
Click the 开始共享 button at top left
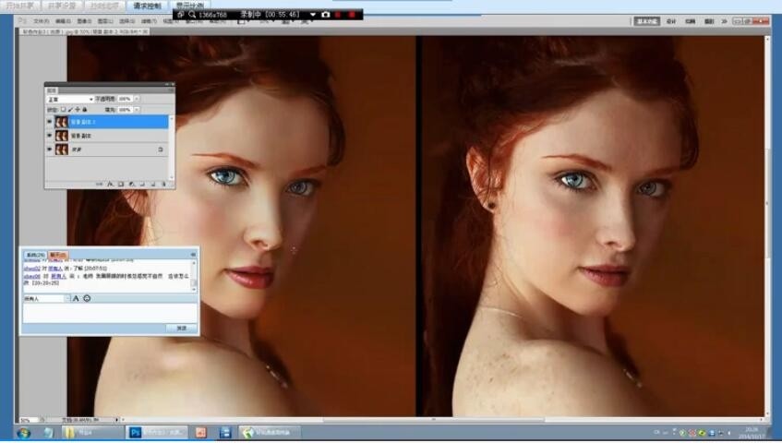(20, 6)
